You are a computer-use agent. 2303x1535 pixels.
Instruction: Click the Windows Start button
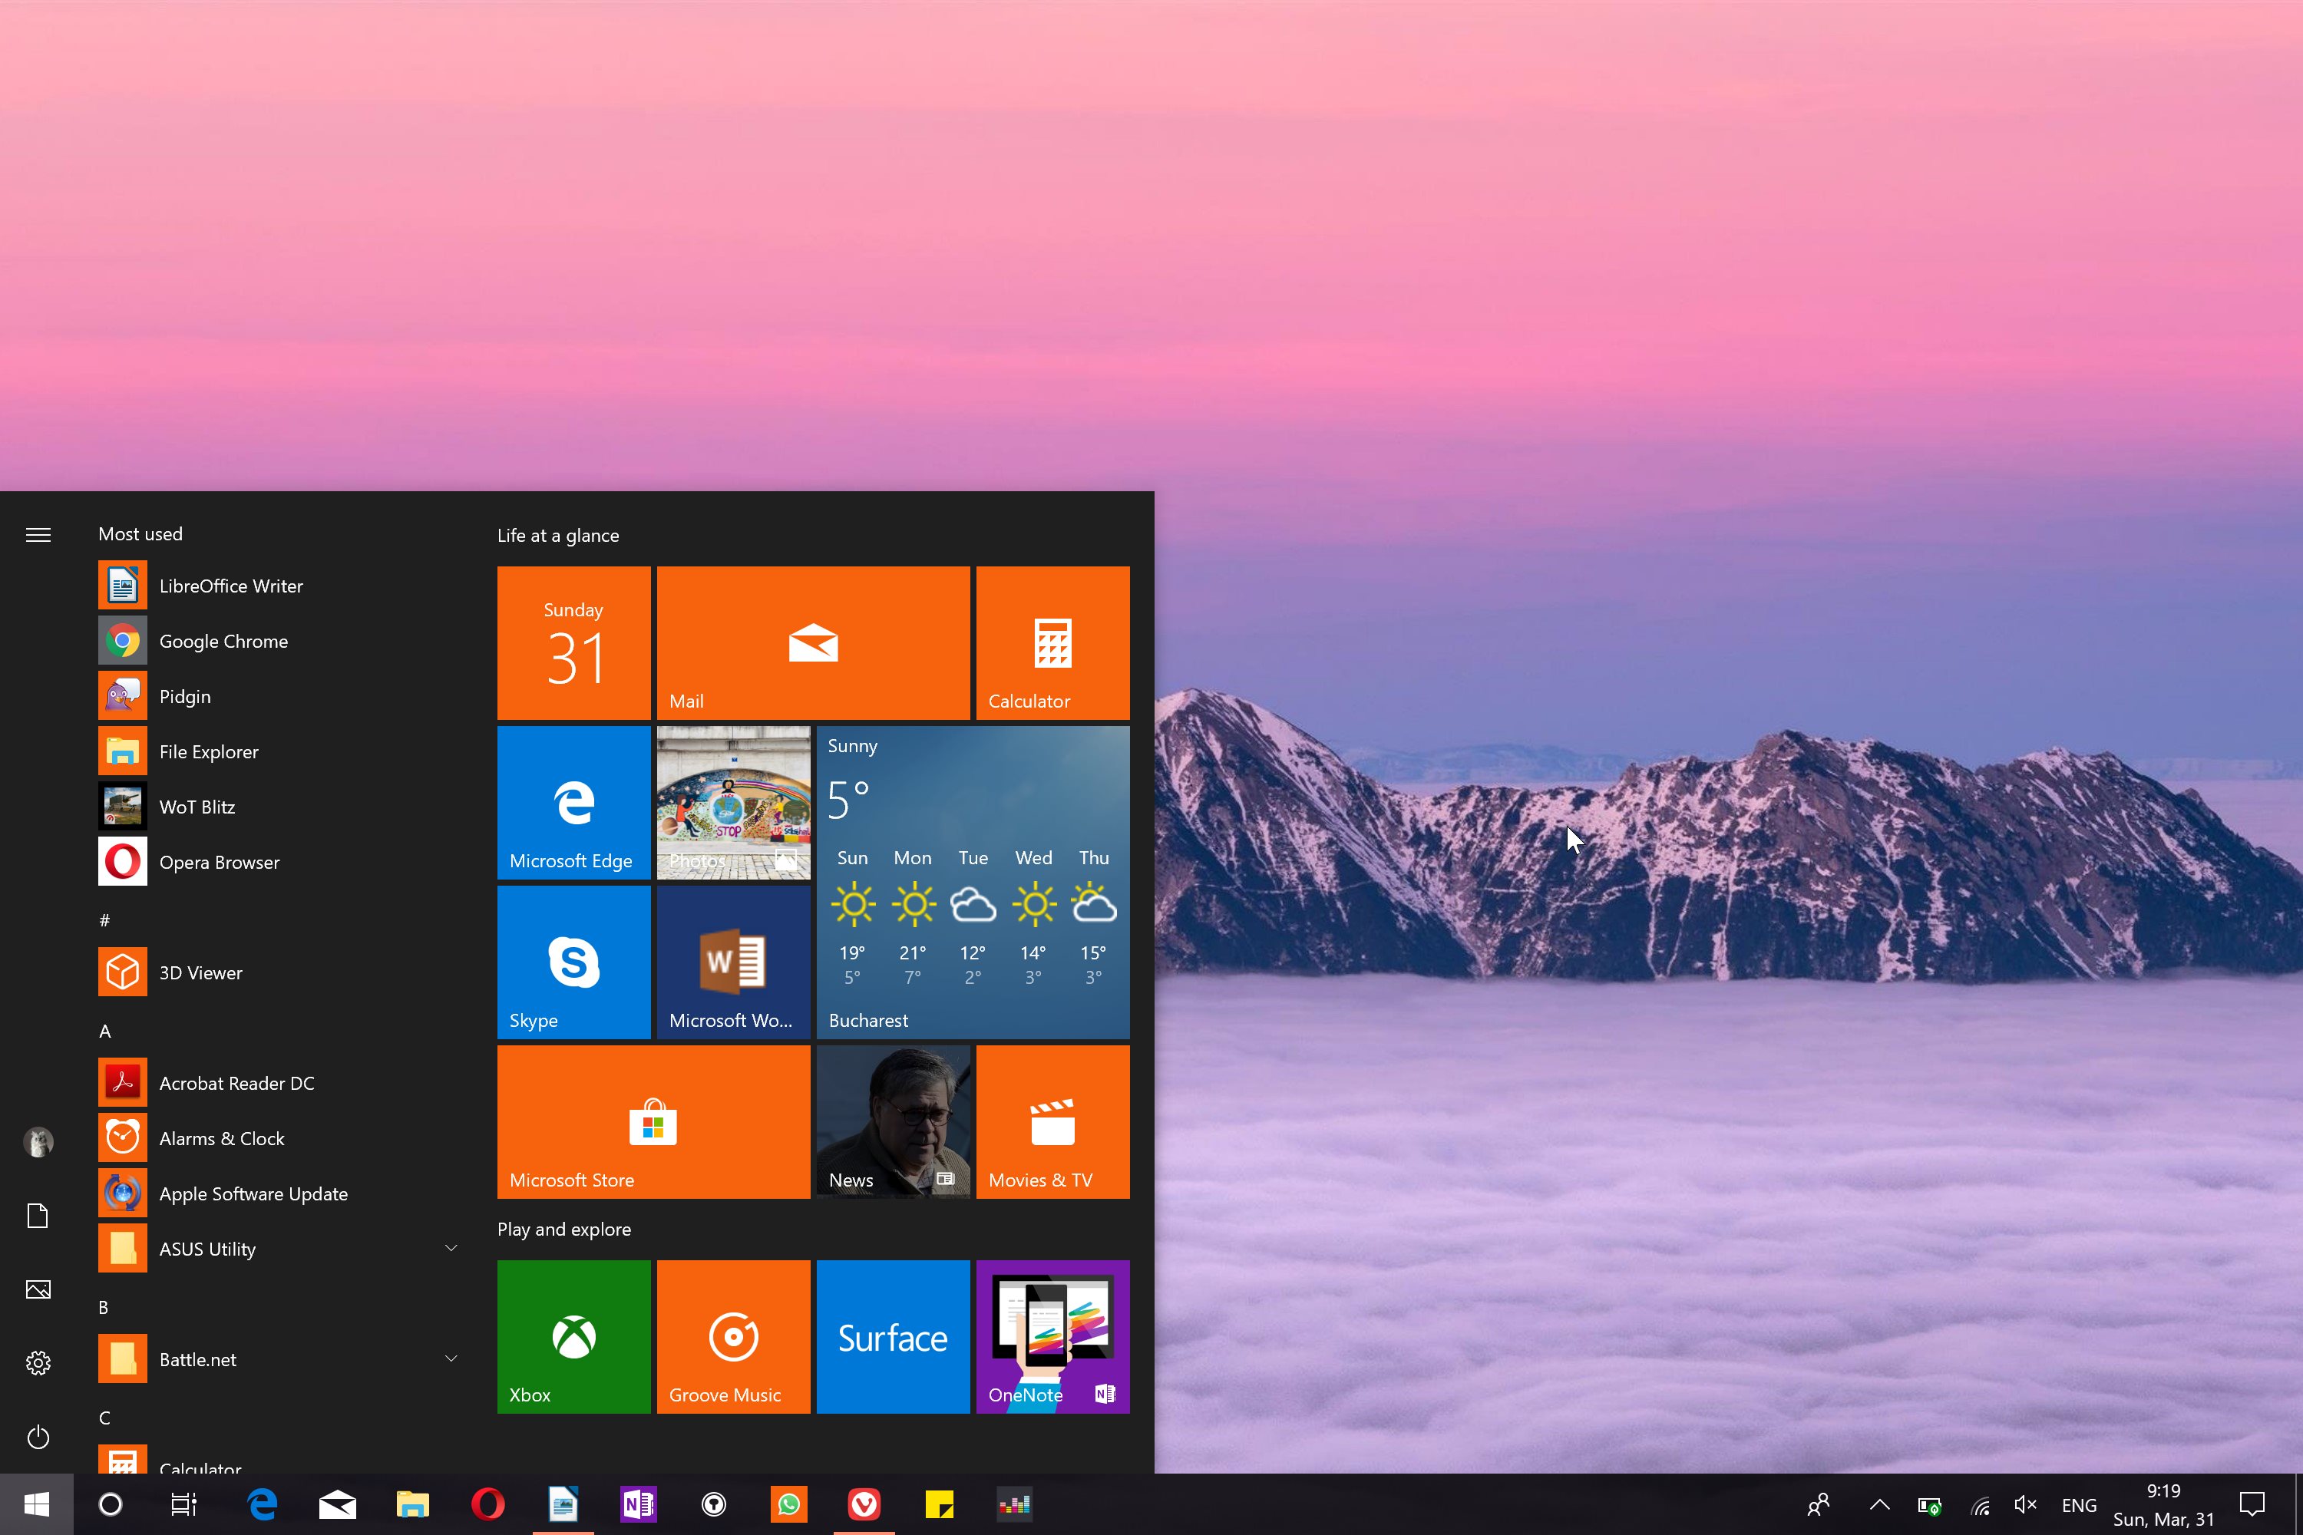pos(36,1504)
